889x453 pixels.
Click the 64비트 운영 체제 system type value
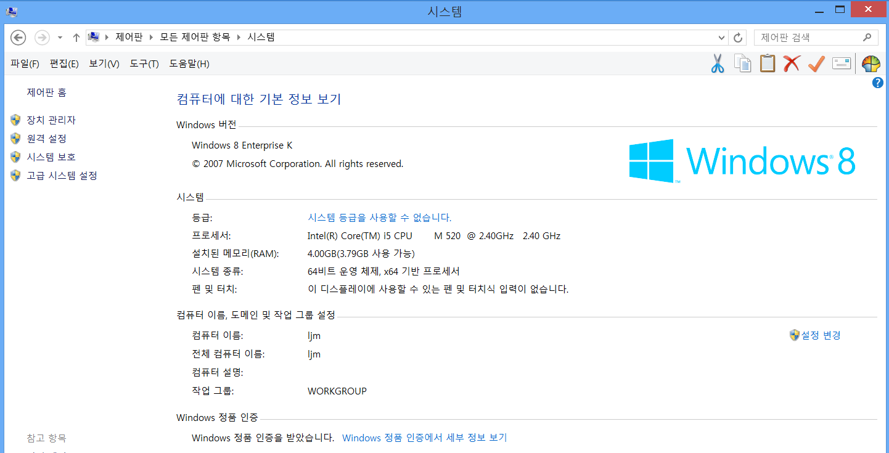pyautogui.click(x=383, y=271)
